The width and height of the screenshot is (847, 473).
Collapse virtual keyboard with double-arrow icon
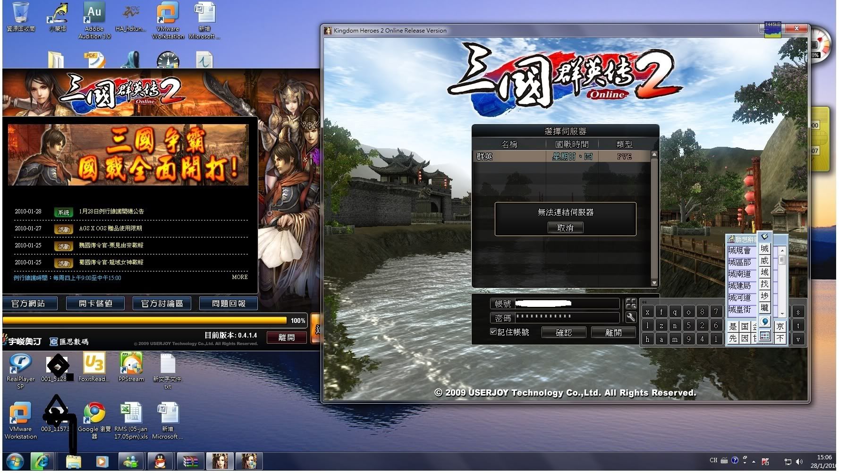click(x=644, y=302)
